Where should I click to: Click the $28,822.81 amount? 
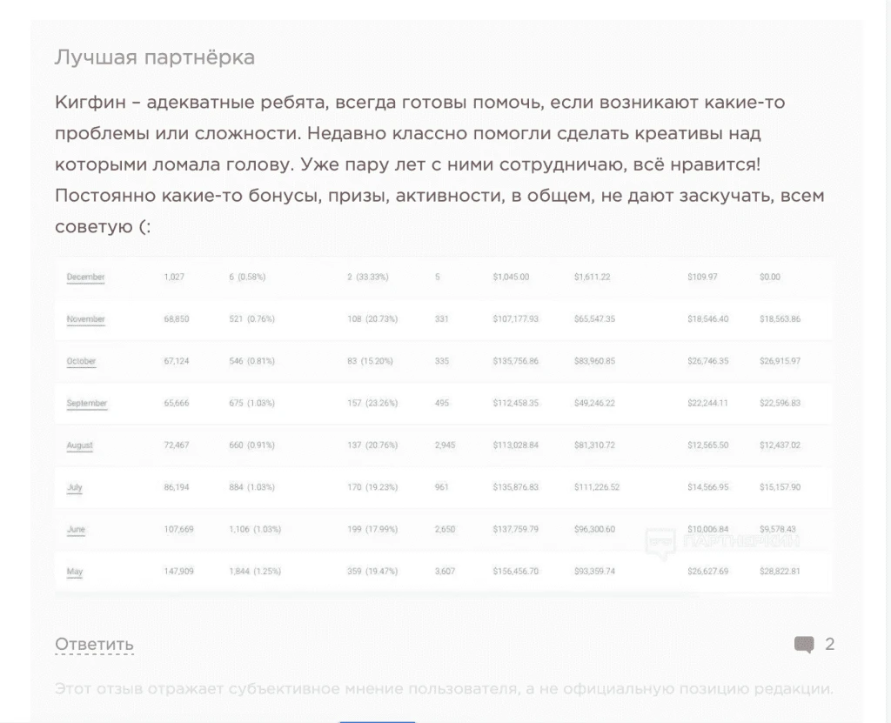coord(780,572)
